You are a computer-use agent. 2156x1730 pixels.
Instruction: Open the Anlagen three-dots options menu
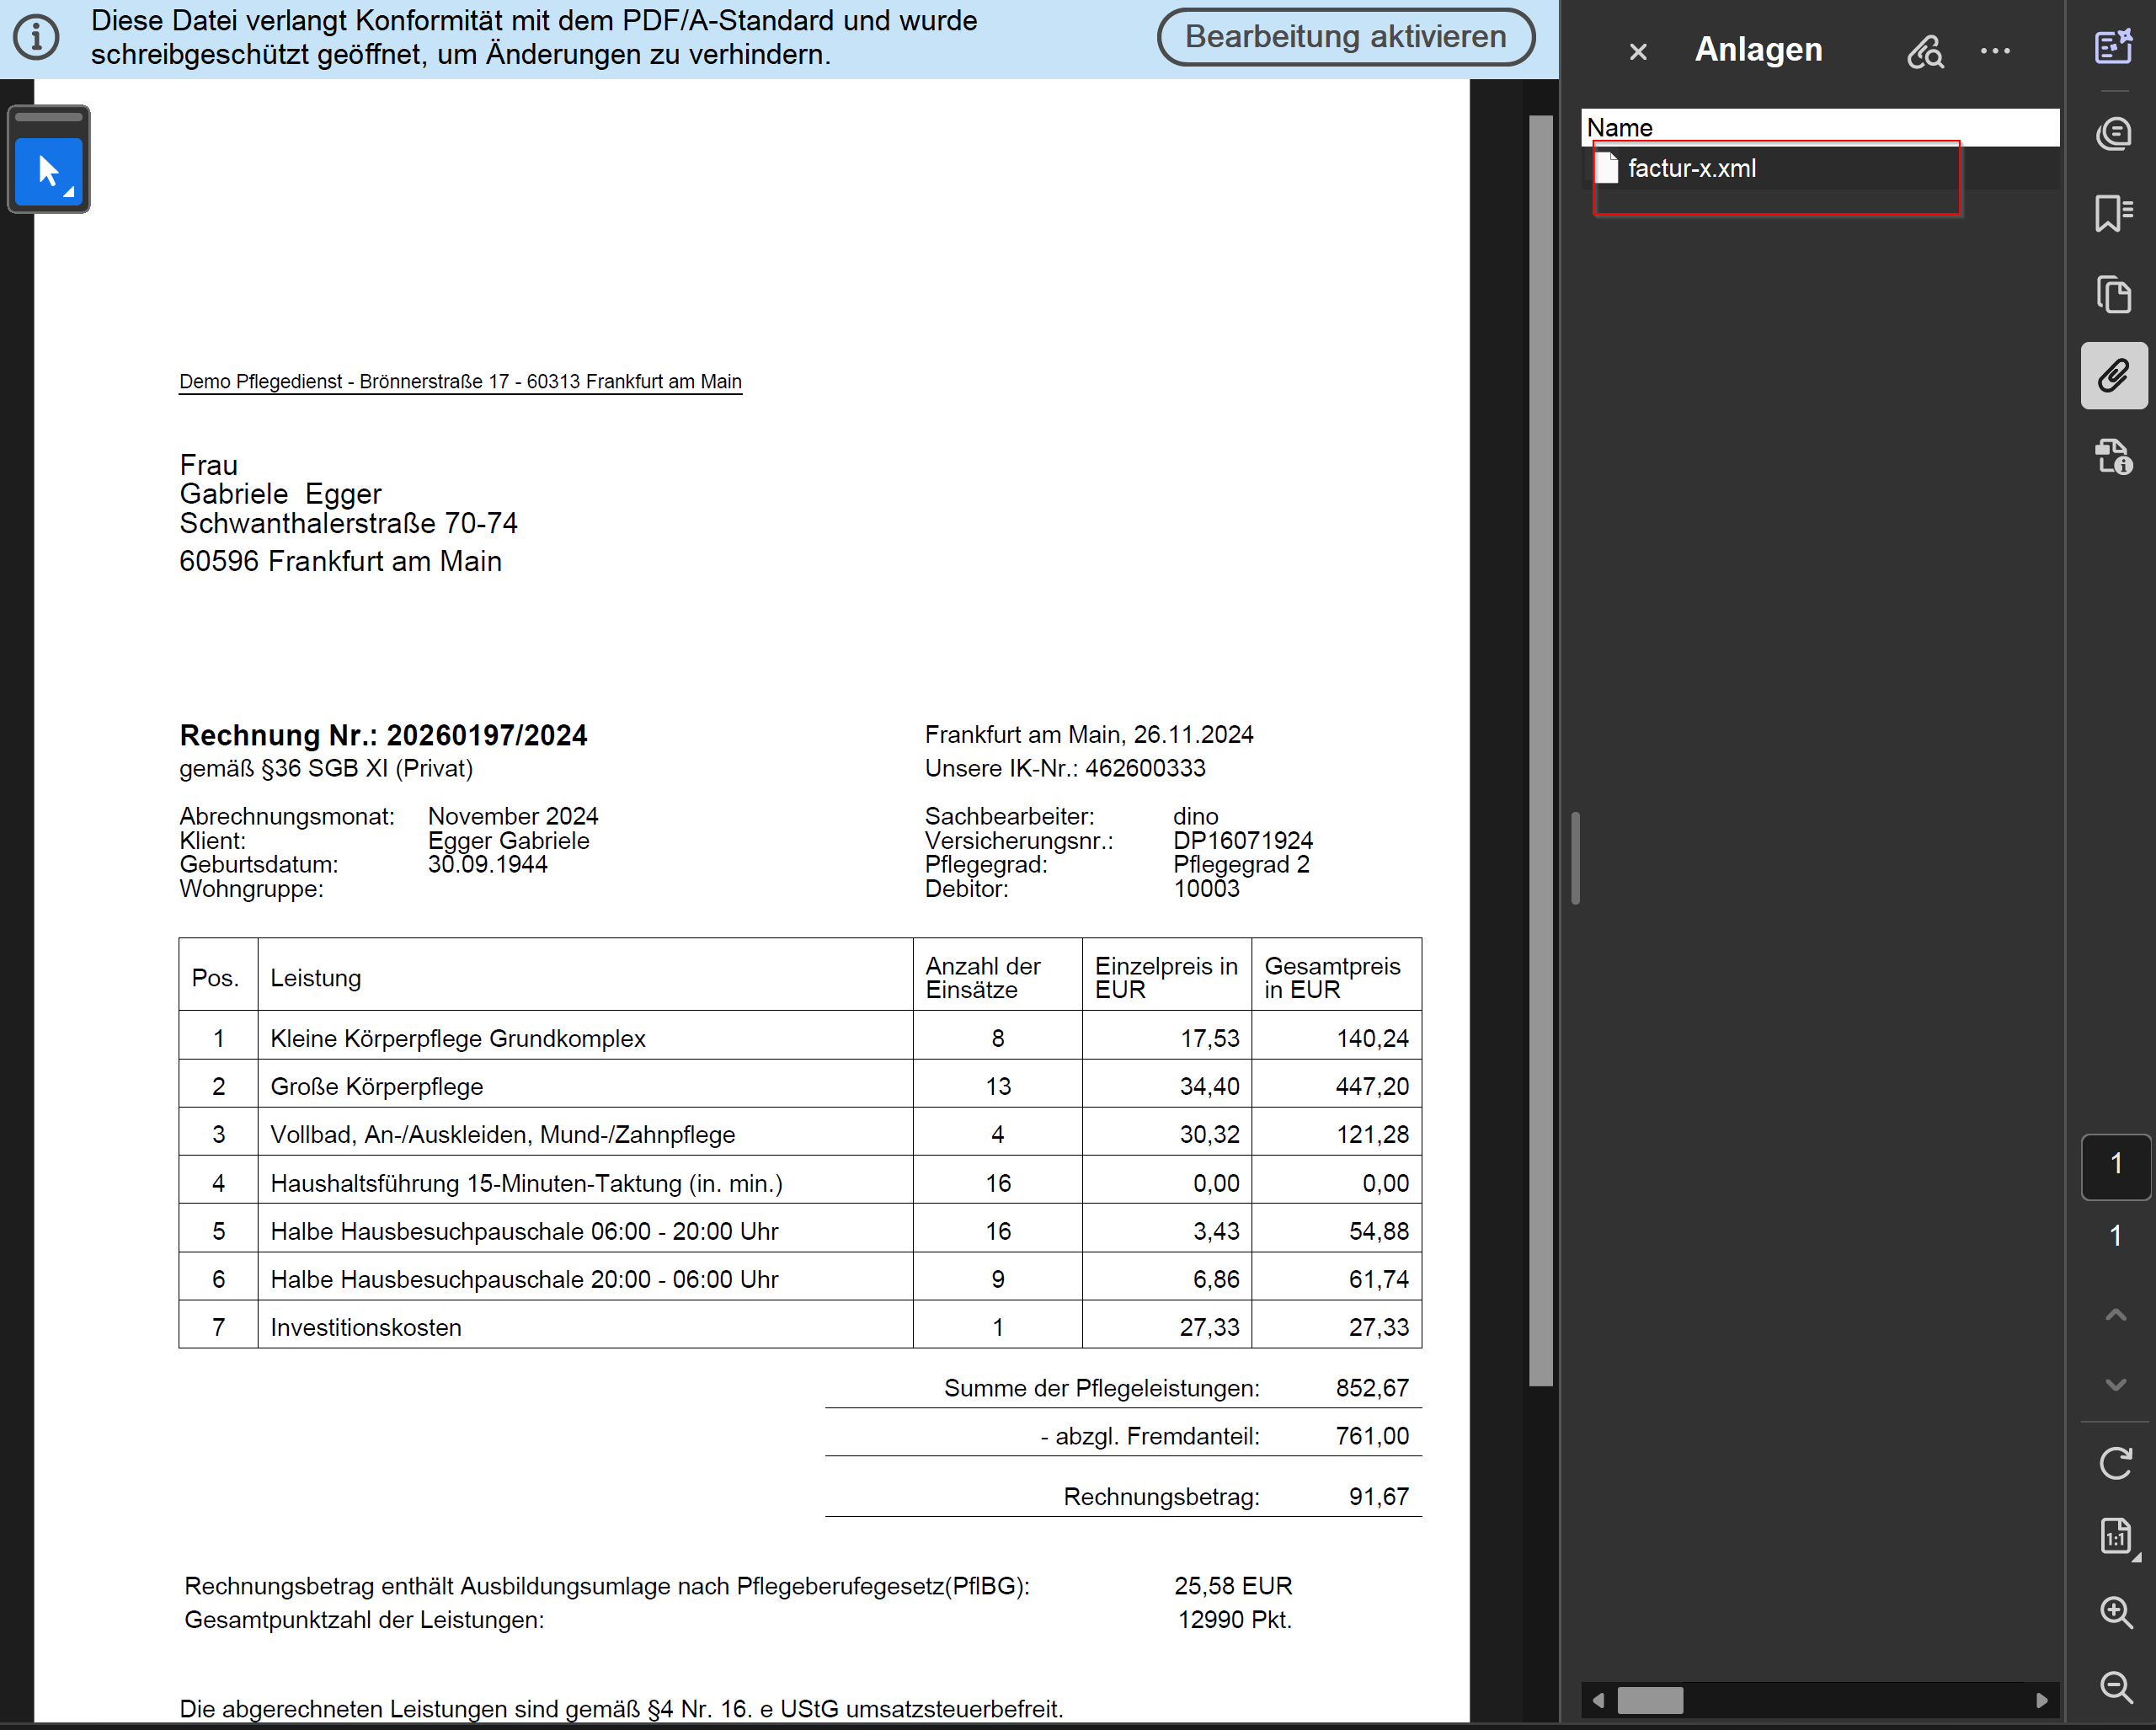click(x=1995, y=51)
